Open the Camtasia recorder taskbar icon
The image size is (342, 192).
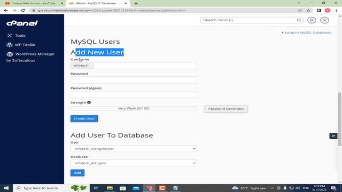[x=162, y=188]
